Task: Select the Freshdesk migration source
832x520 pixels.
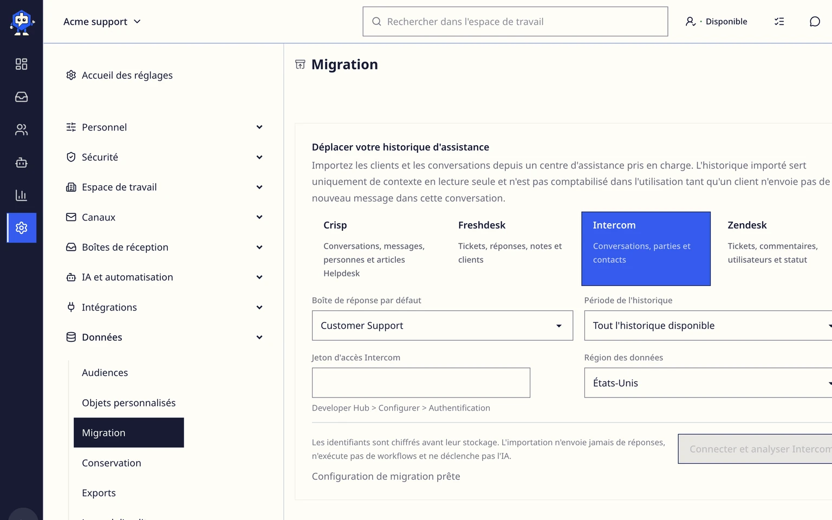Action: 511,249
